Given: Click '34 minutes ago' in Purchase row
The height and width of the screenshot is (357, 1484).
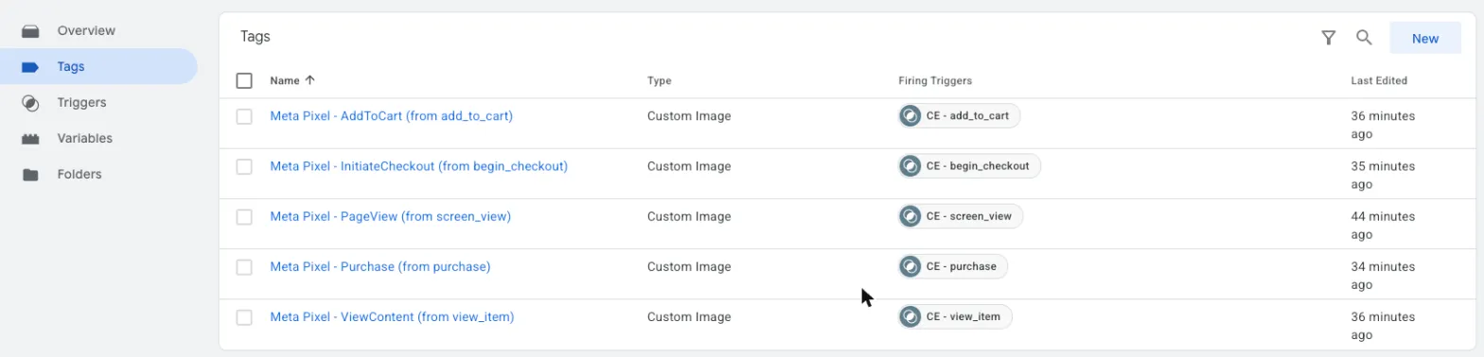Looking at the screenshot, I should point(1383,275).
